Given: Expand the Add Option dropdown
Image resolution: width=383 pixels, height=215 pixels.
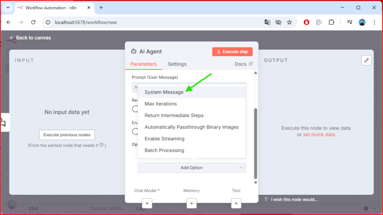Looking at the screenshot, I should 191,168.
